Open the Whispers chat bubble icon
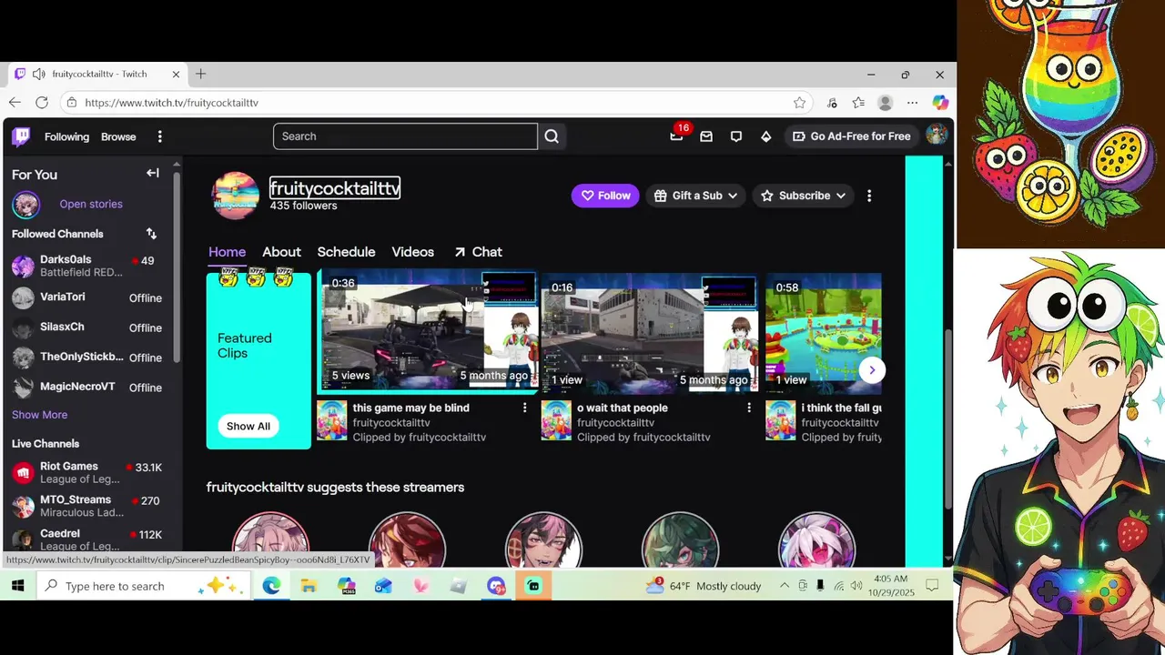The image size is (1165, 655). pyautogui.click(x=736, y=136)
